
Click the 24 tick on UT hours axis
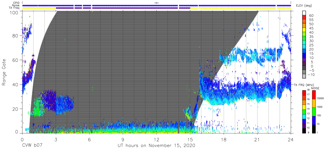pos(291,139)
